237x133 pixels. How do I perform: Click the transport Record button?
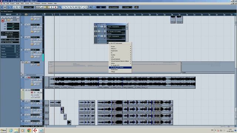point(56,7)
